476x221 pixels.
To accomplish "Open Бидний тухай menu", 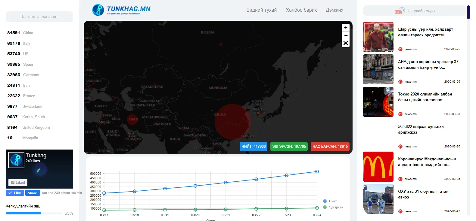I will pyautogui.click(x=261, y=10).
